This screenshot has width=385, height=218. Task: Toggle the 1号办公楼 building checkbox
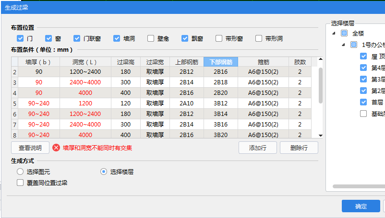click(x=354, y=45)
